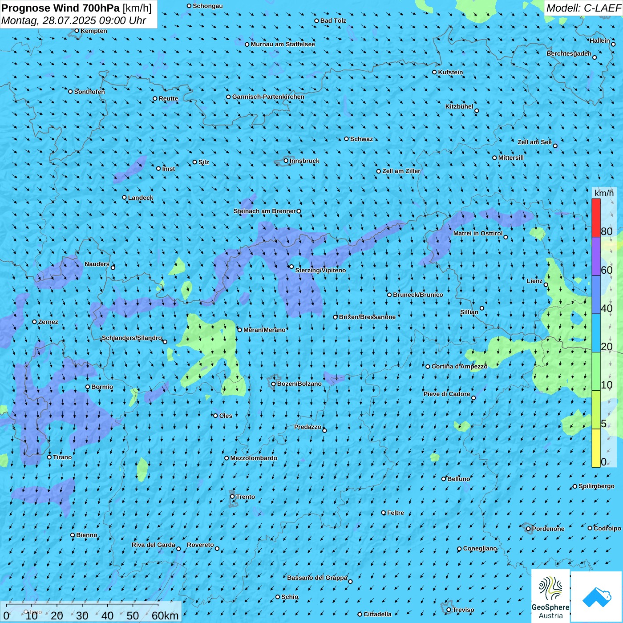Click the 'Pieve di Cadore' label

447,394
